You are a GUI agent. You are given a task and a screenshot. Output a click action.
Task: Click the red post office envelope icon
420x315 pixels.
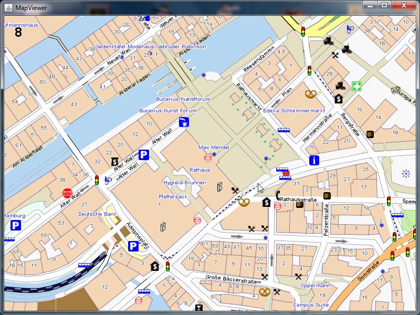tap(67, 193)
